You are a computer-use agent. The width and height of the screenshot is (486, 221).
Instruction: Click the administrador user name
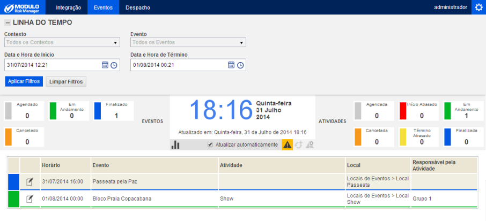451,7
